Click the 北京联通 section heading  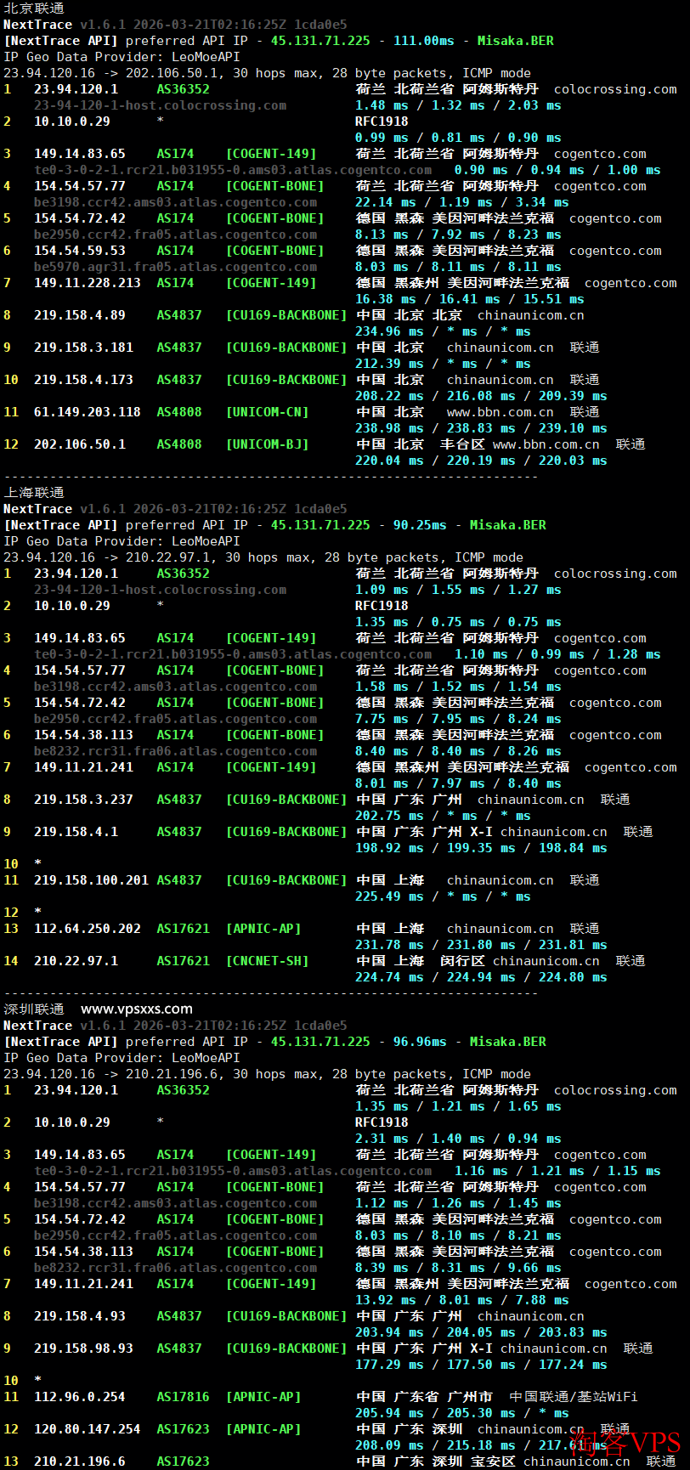point(34,8)
